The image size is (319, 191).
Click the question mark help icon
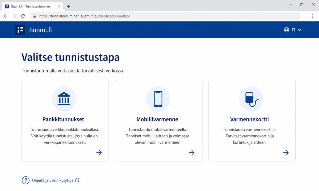pos(26,180)
